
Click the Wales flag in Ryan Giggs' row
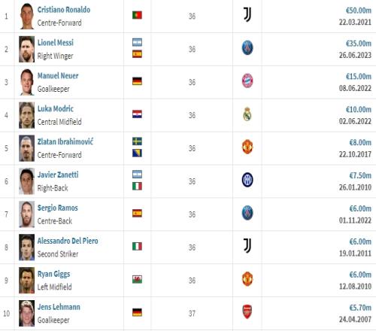[137, 279]
